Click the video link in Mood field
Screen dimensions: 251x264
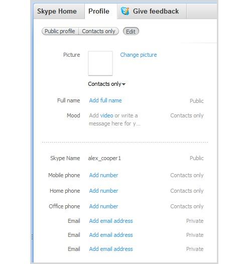(106, 115)
